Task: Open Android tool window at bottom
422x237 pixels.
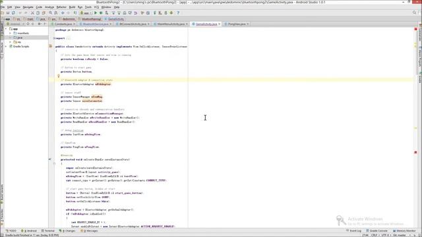Action: [29, 231]
